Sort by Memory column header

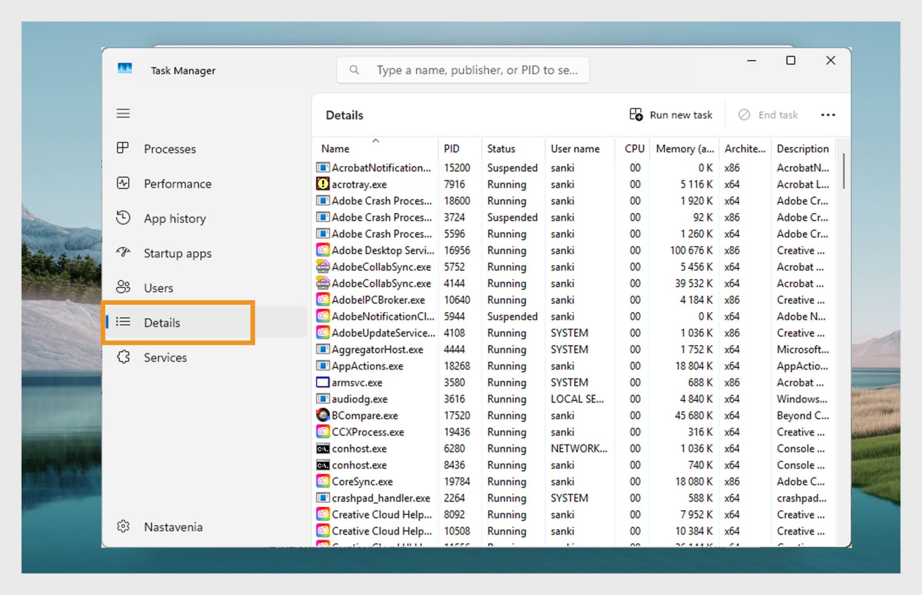point(685,149)
